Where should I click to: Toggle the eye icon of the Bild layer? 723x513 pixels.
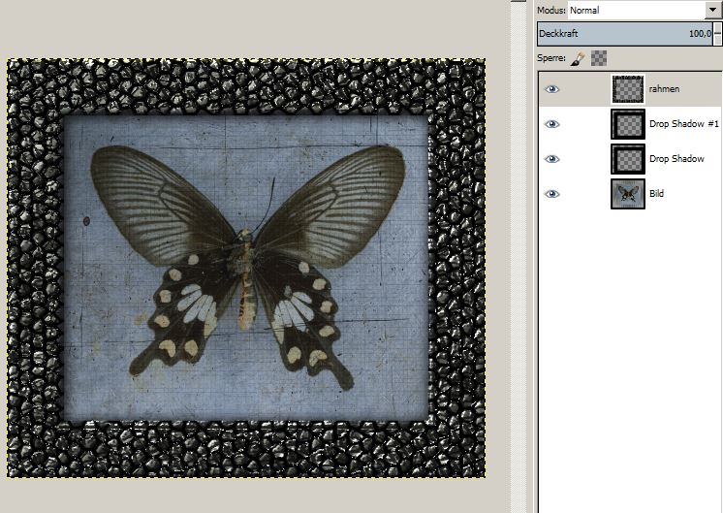[x=552, y=194]
